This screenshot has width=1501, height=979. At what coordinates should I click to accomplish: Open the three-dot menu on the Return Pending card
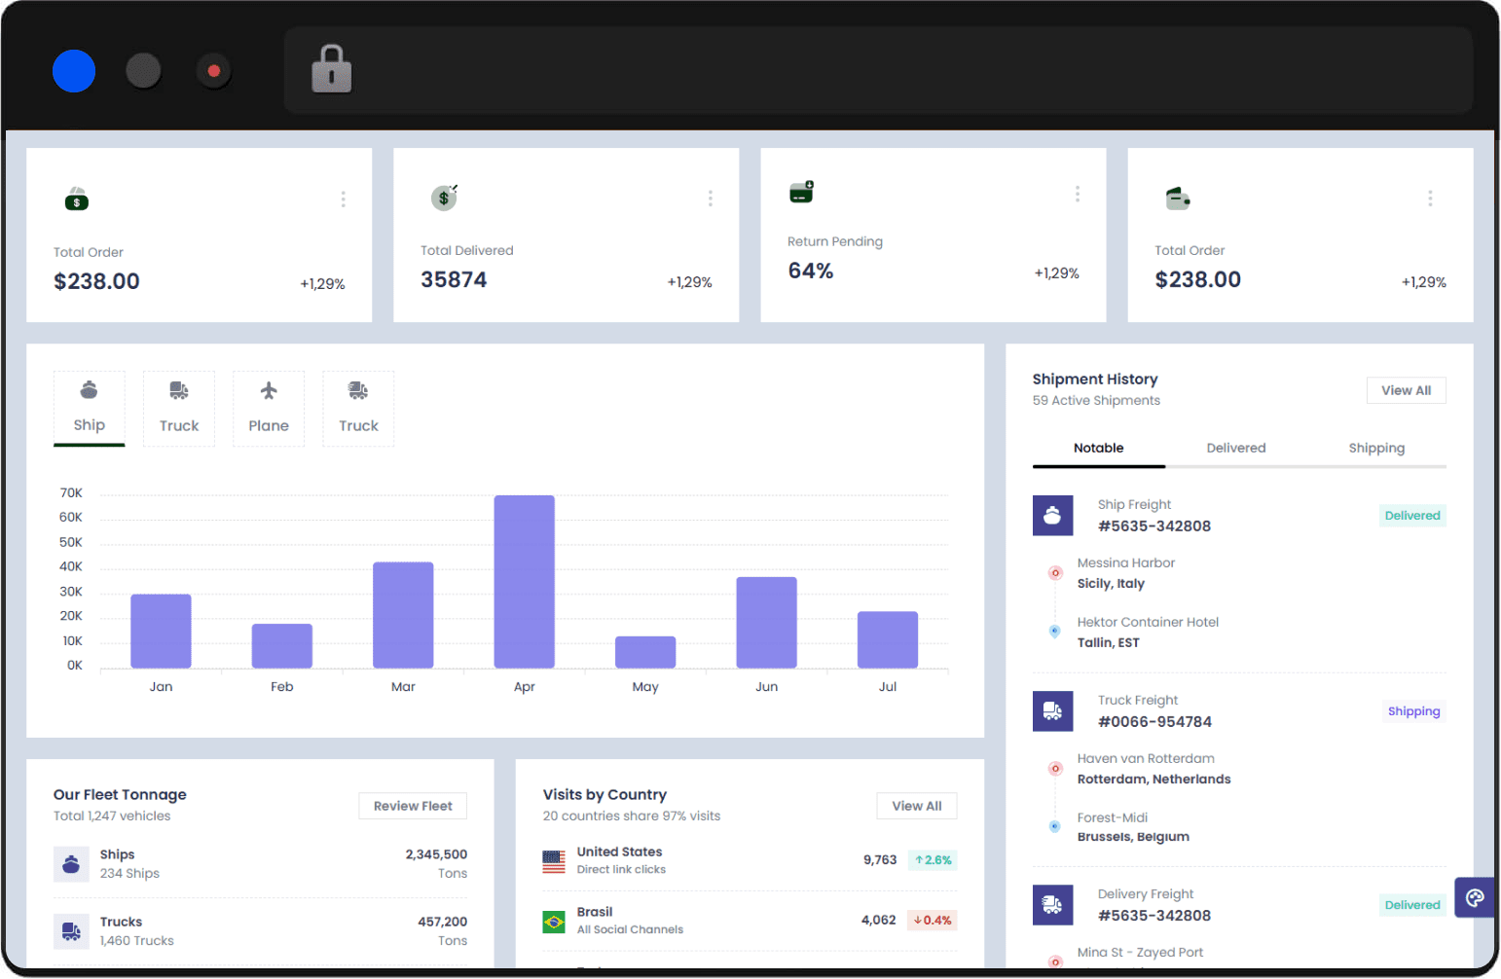pos(1078,195)
